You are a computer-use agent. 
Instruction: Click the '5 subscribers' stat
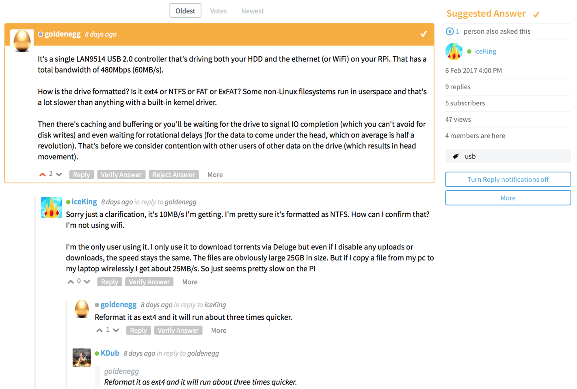coord(465,103)
